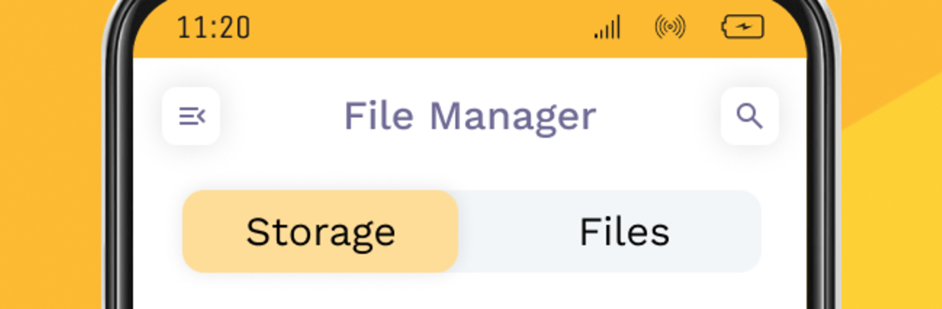Select Storage in the segmented toggle
942x309 pixels.
click(320, 232)
